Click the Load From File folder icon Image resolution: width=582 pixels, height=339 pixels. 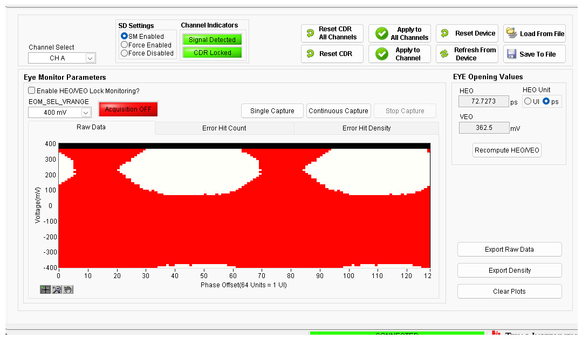click(x=512, y=33)
